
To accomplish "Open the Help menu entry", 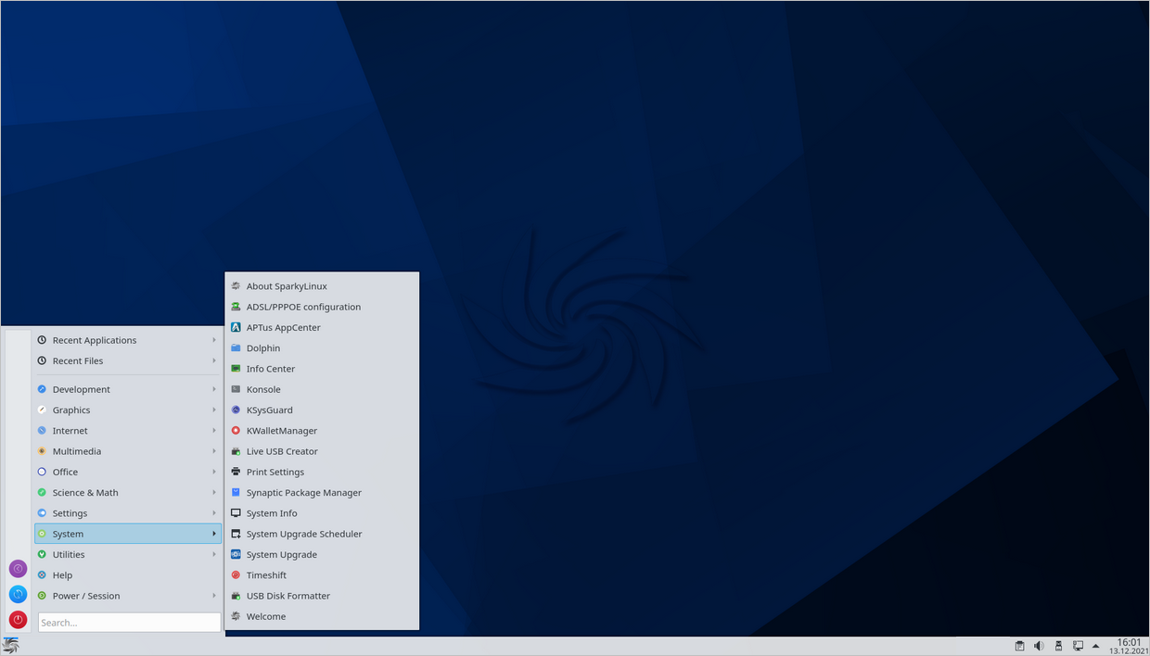I will point(62,575).
